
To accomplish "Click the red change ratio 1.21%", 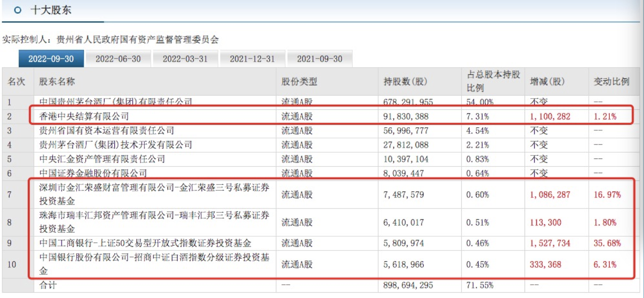I will click(x=605, y=116).
